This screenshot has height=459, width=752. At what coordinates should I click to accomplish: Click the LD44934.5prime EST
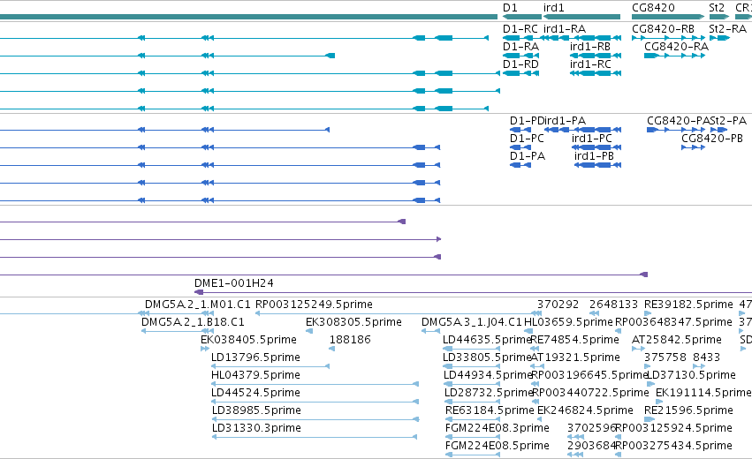pos(488,375)
